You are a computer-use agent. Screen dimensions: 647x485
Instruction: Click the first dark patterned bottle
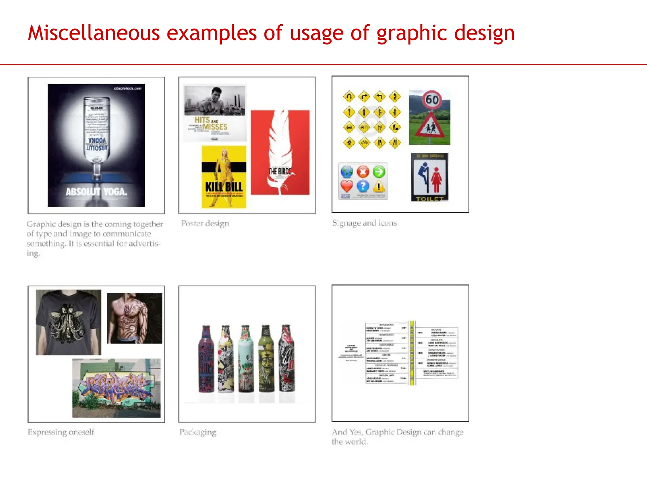pyautogui.click(x=206, y=359)
